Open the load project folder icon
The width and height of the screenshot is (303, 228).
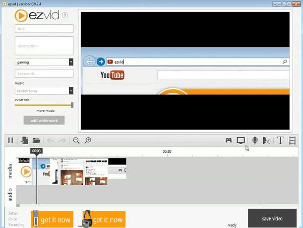[x=36, y=140]
